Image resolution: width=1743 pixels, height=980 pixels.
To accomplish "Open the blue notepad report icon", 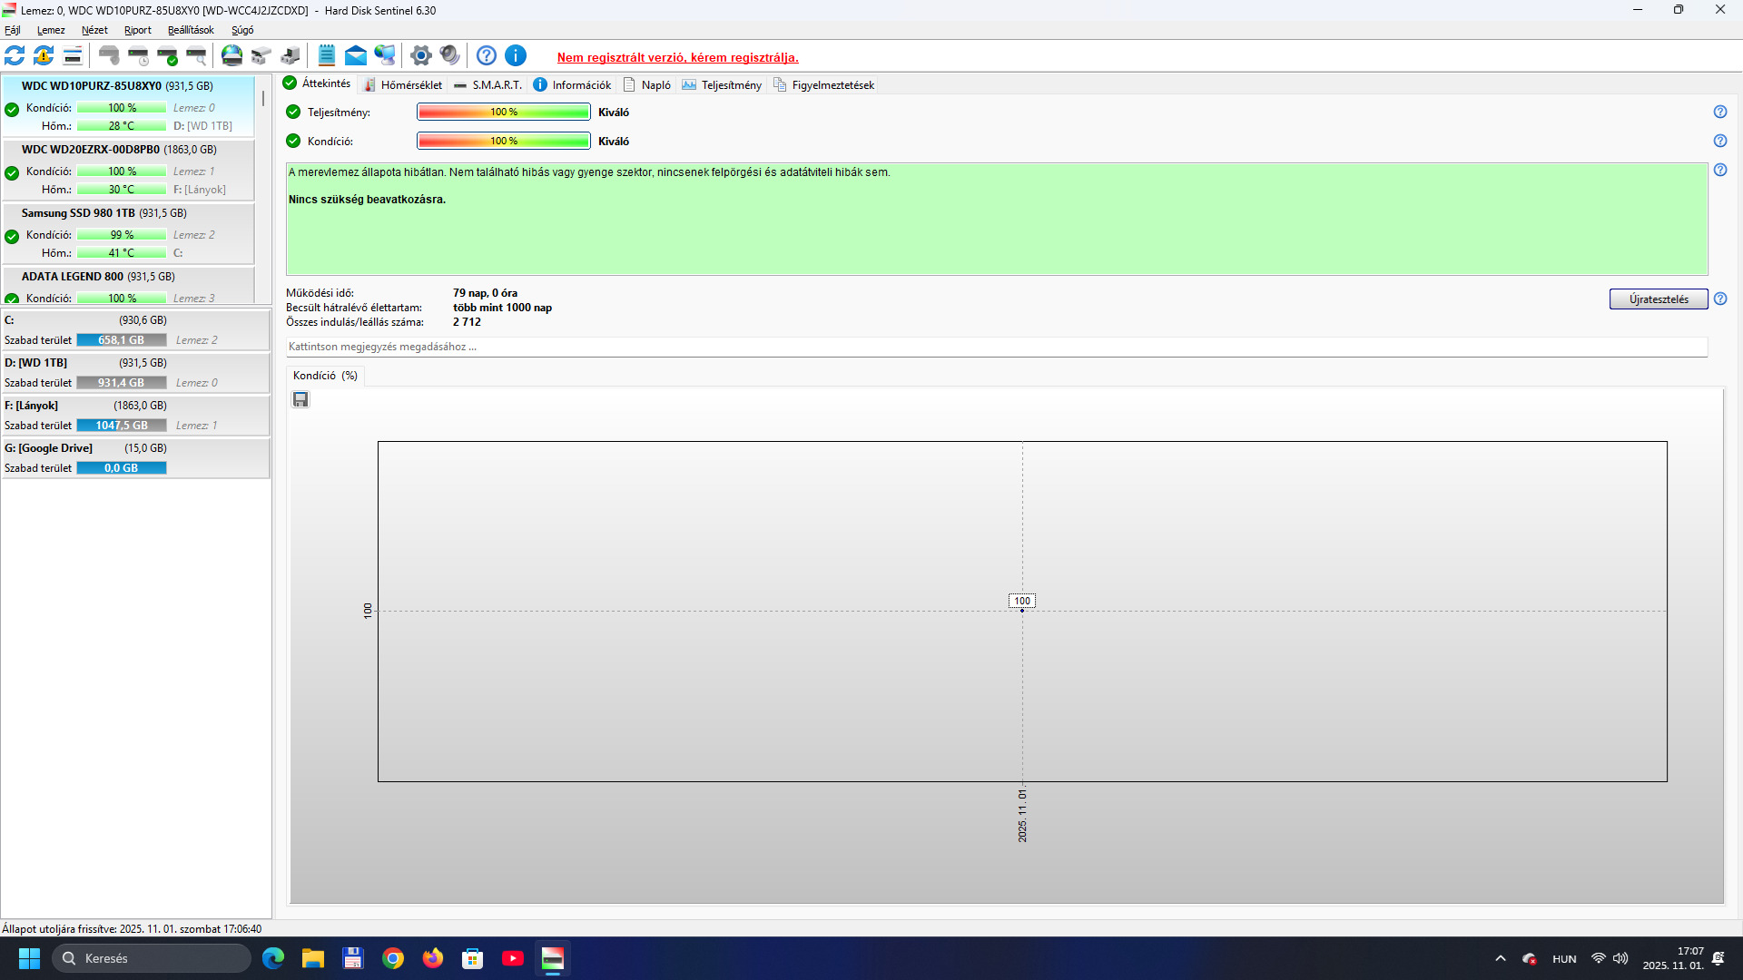I will click(327, 56).
